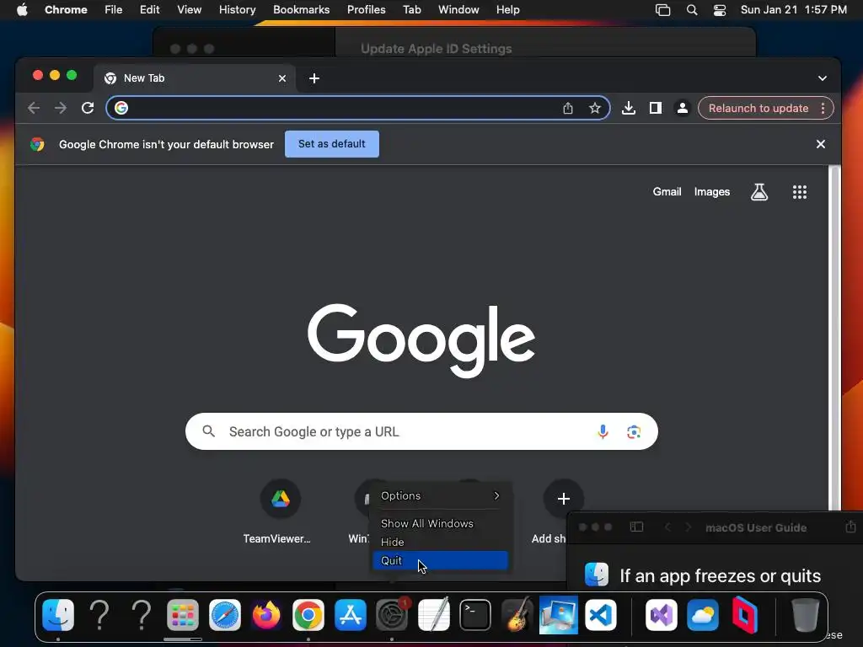Select Hide from the Dock menu

tap(440, 542)
